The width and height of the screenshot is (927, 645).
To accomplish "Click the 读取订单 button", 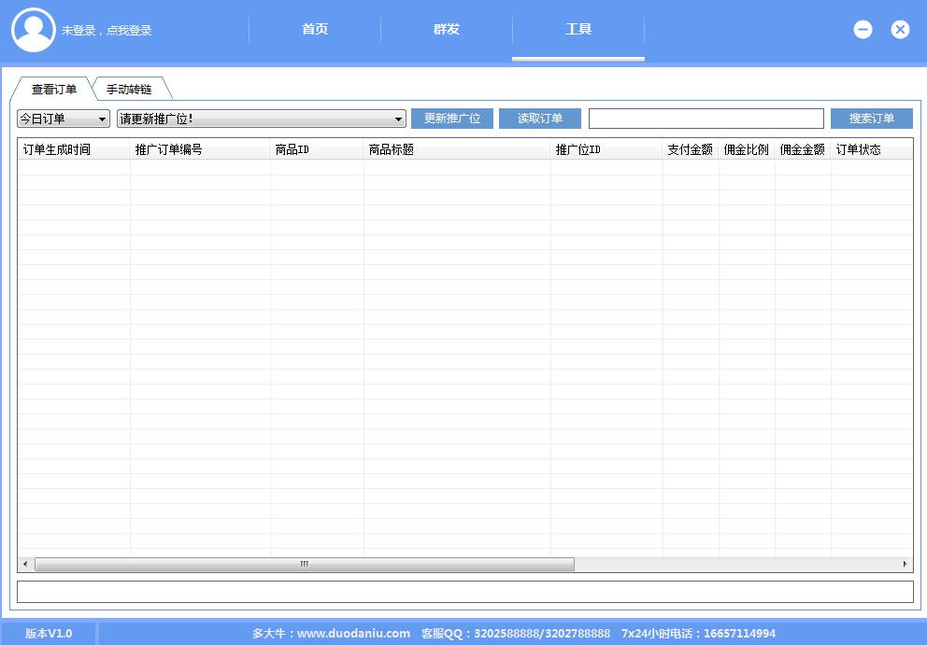I will [540, 119].
